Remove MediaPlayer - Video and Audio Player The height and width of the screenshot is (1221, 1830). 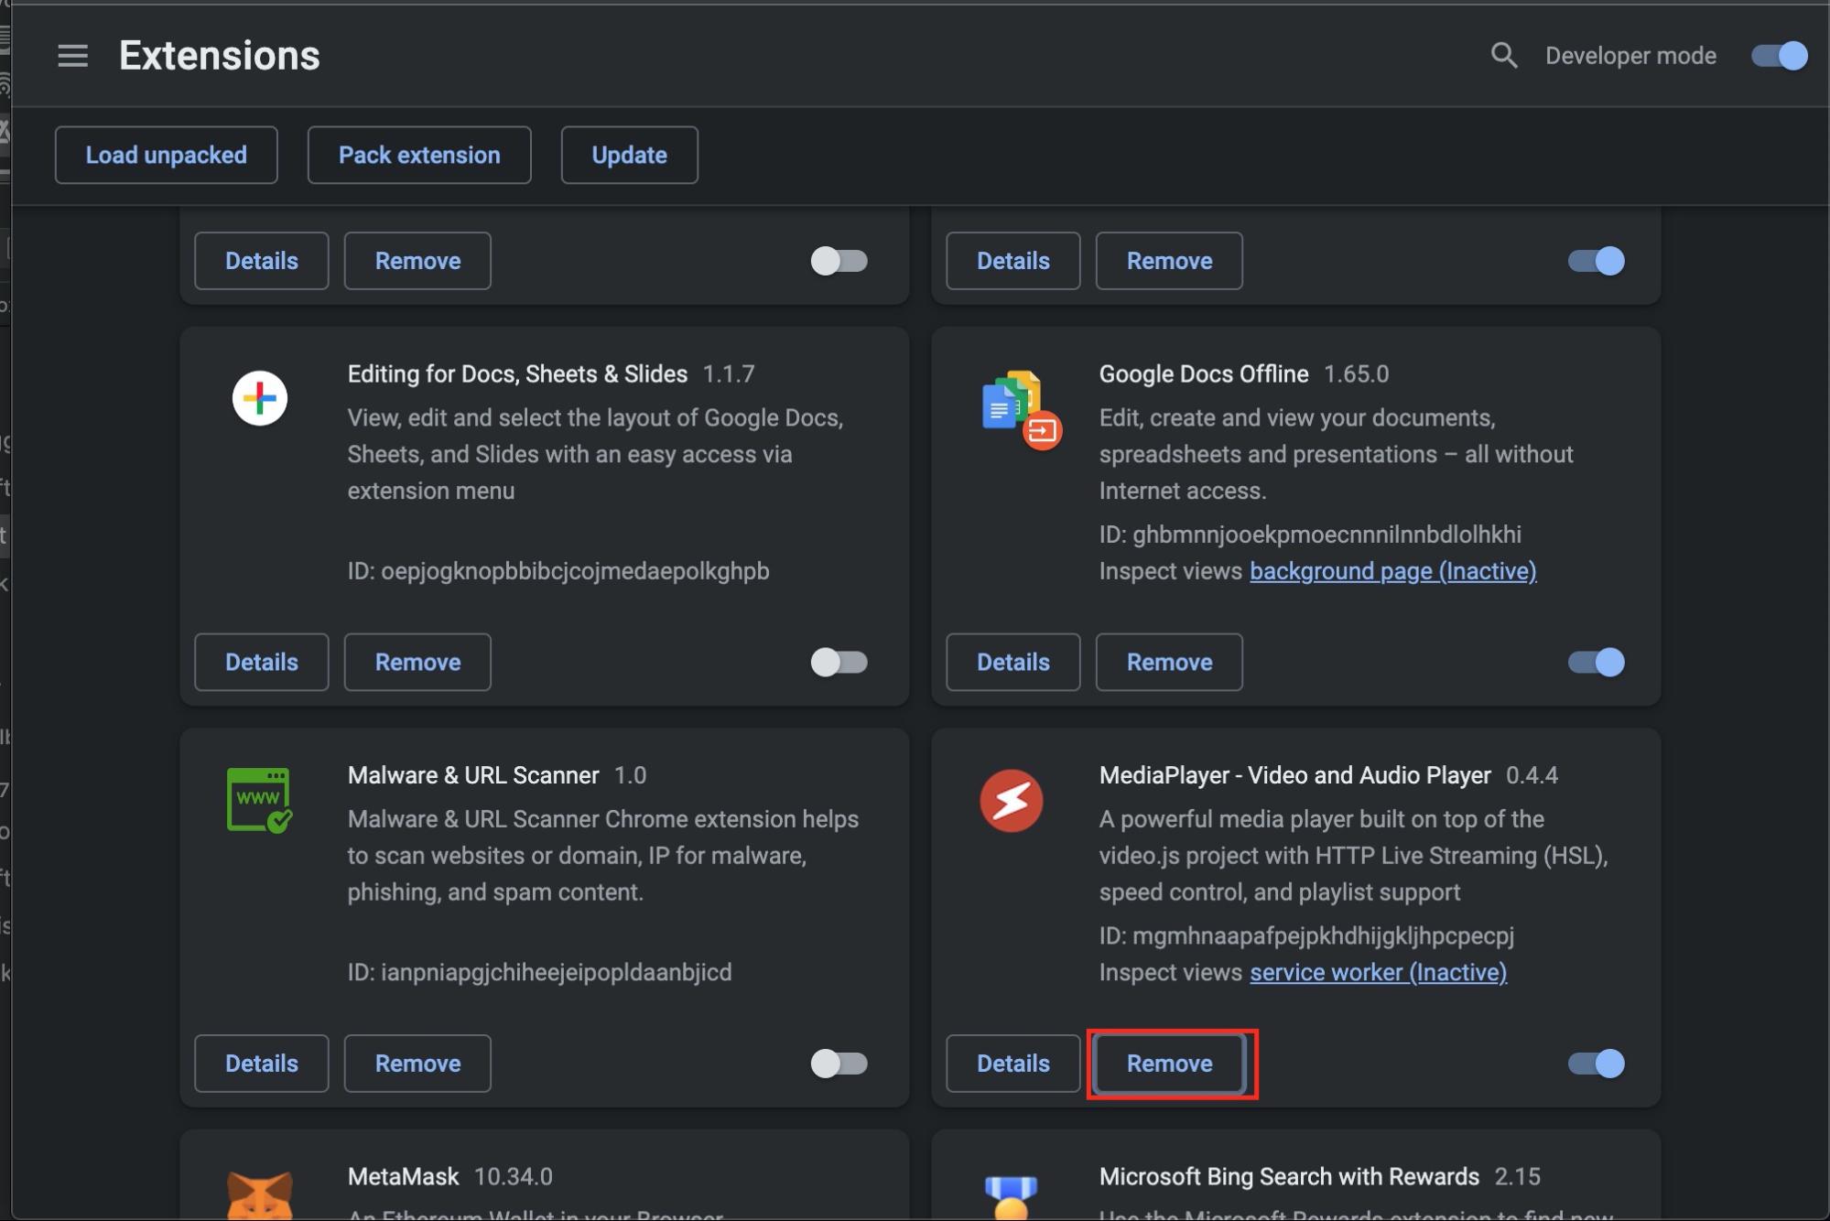pyautogui.click(x=1169, y=1064)
